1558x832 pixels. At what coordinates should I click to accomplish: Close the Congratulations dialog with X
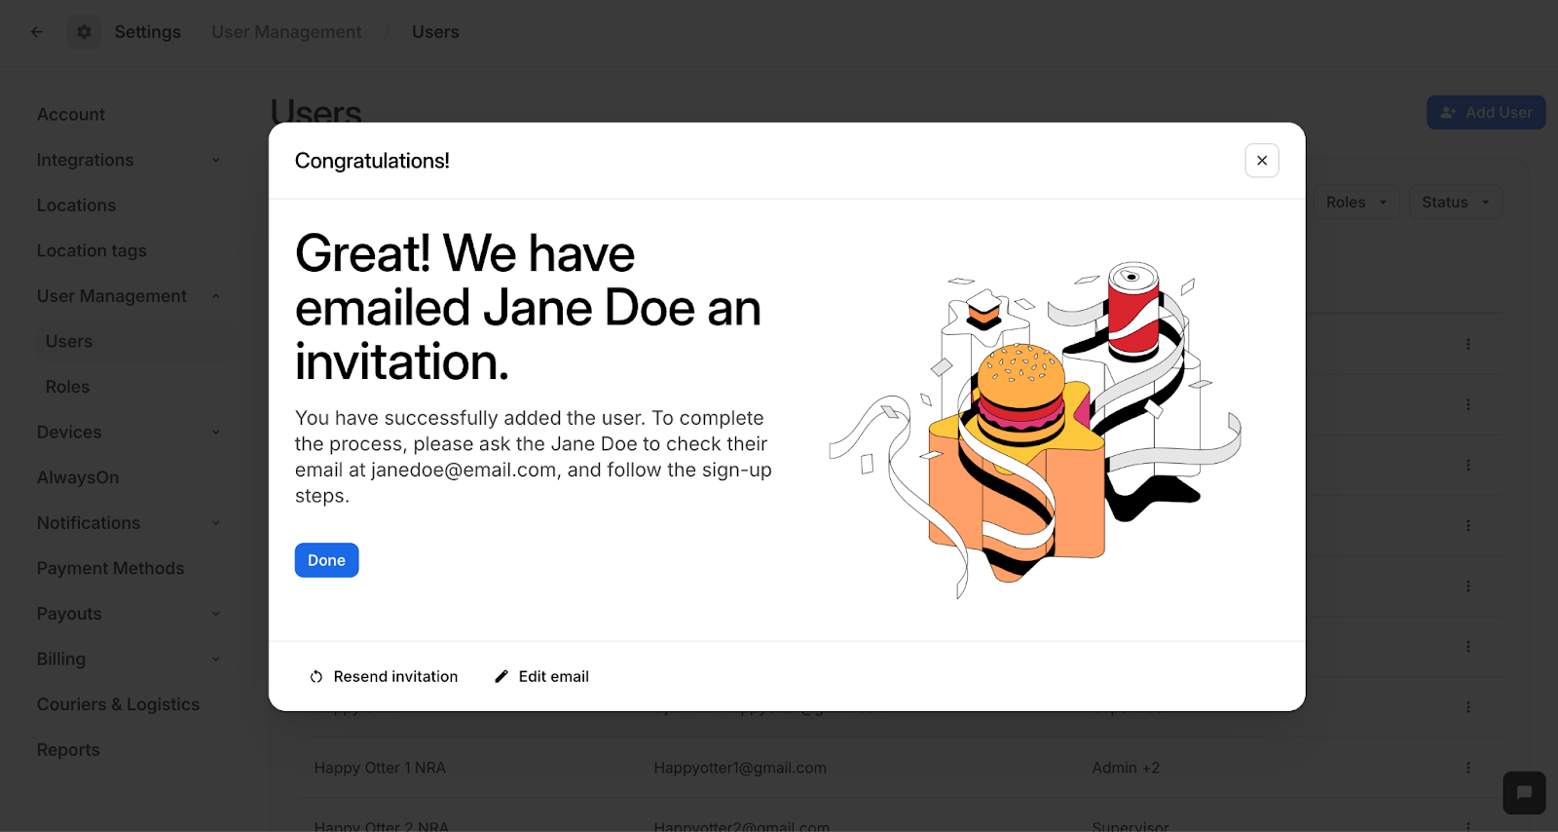point(1261,161)
